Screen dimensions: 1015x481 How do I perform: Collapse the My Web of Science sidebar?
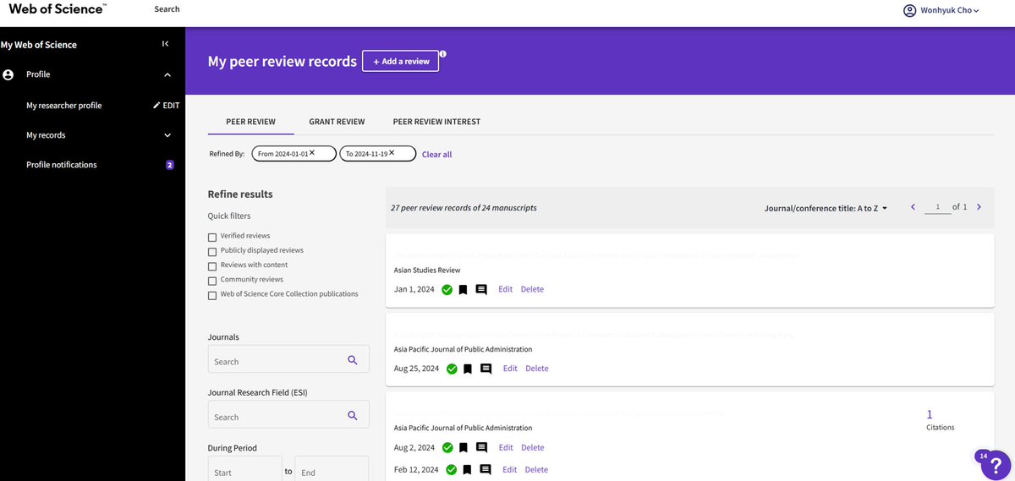pos(165,44)
